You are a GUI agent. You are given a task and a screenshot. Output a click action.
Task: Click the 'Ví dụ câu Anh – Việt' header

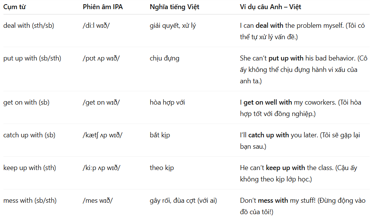[x=270, y=7]
